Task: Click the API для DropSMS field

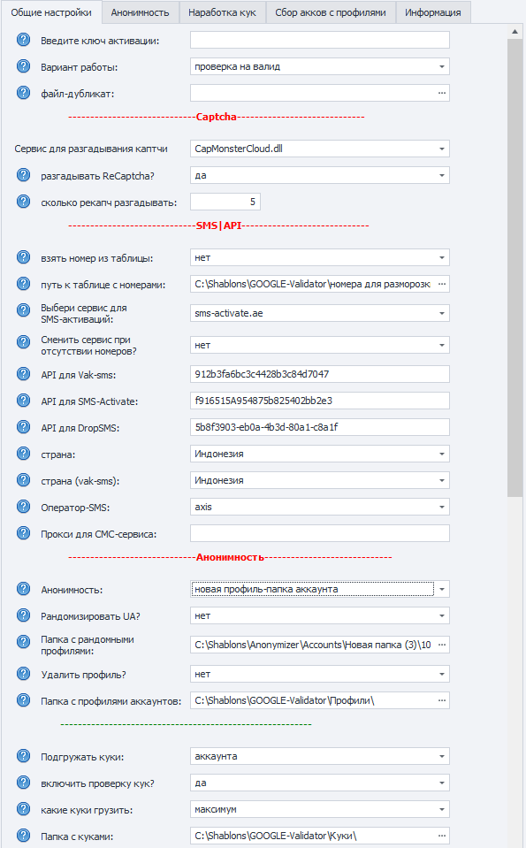Action: (319, 427)
